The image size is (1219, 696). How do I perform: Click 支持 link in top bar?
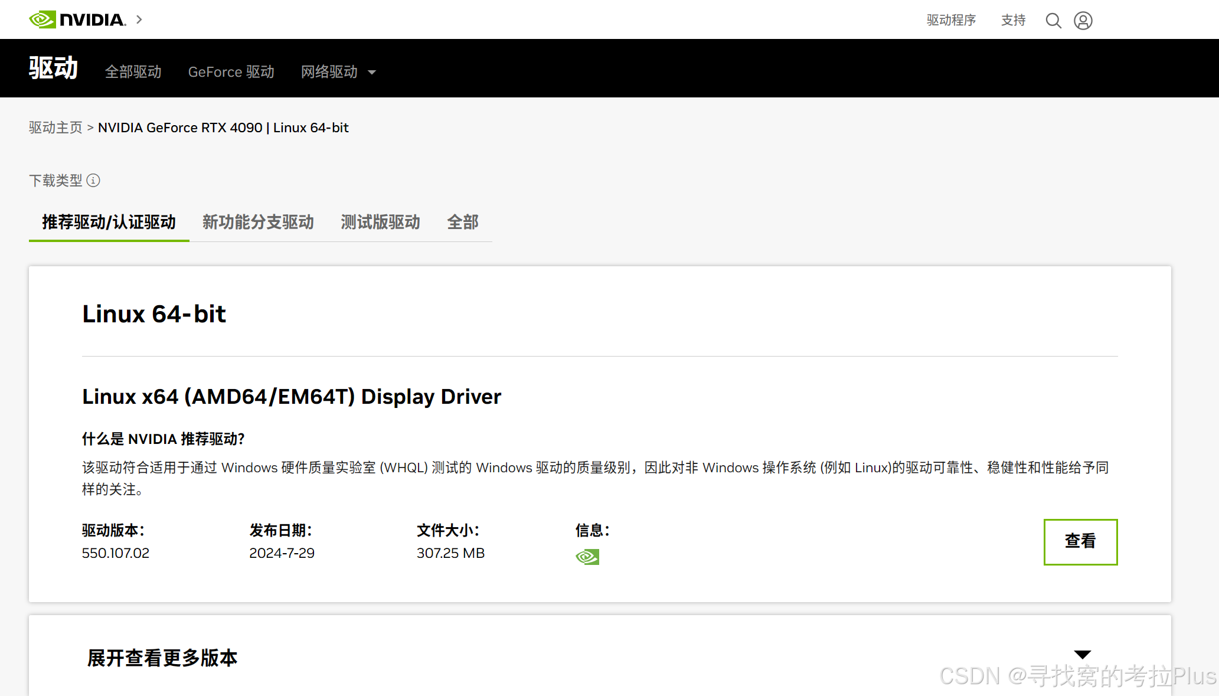tap(1014, 20)
